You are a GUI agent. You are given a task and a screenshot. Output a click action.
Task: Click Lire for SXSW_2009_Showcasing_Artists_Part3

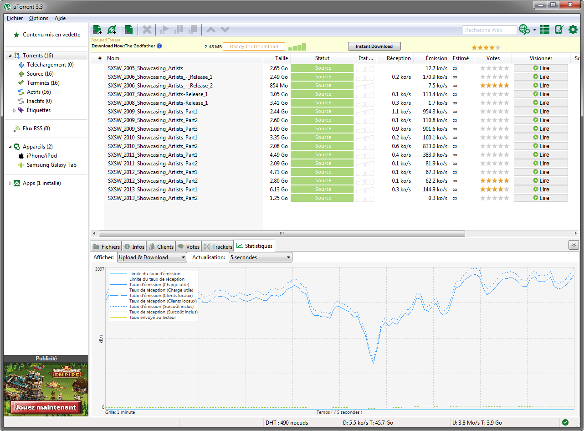[541, 129]
